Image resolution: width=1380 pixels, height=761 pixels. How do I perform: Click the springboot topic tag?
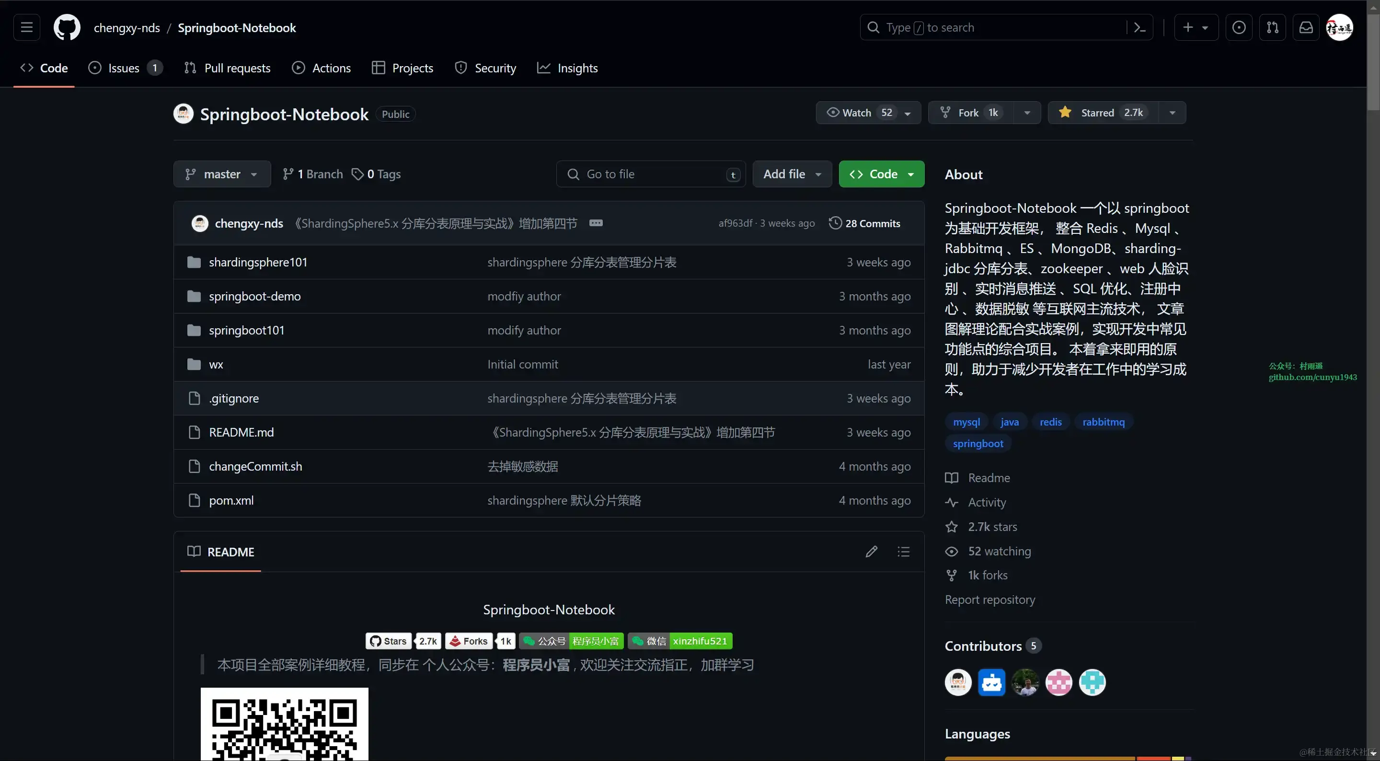point(977,443)
